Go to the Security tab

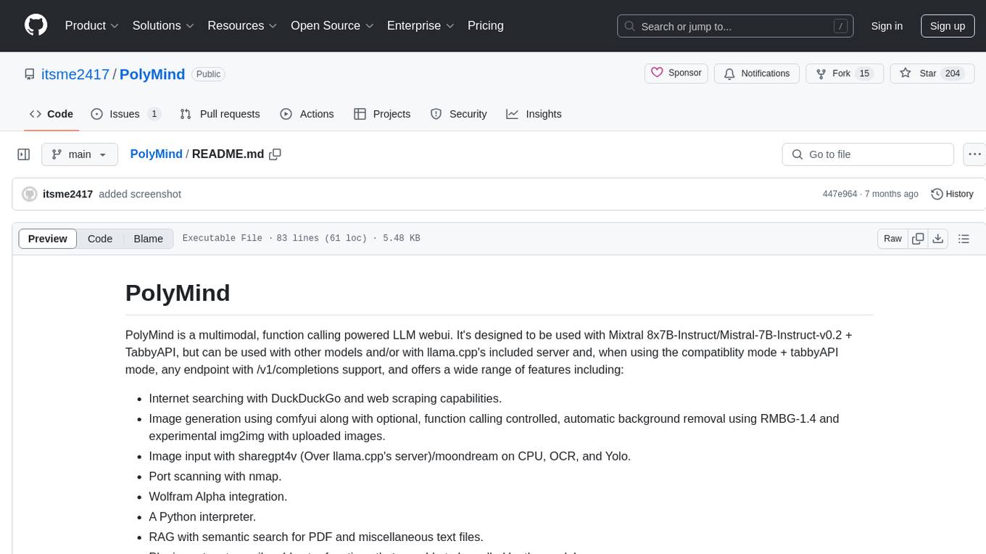pos(459,114)
